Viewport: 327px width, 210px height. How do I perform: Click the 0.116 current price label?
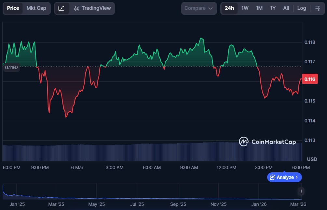309,79
